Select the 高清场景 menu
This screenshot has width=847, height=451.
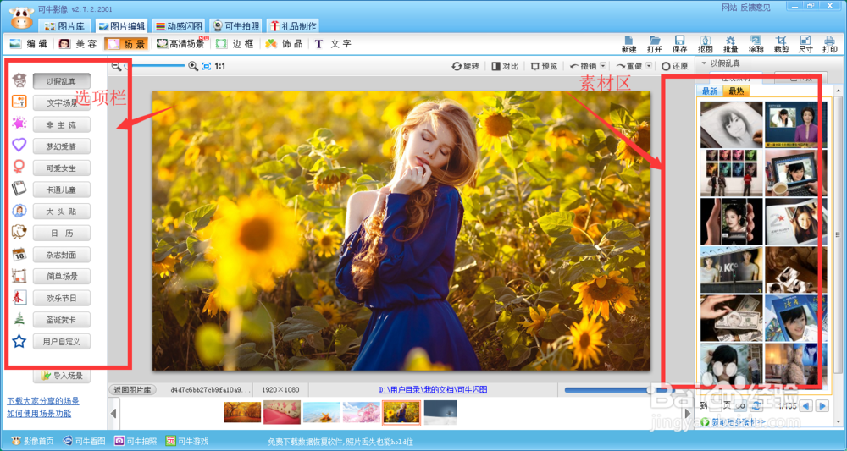point(181,44)
